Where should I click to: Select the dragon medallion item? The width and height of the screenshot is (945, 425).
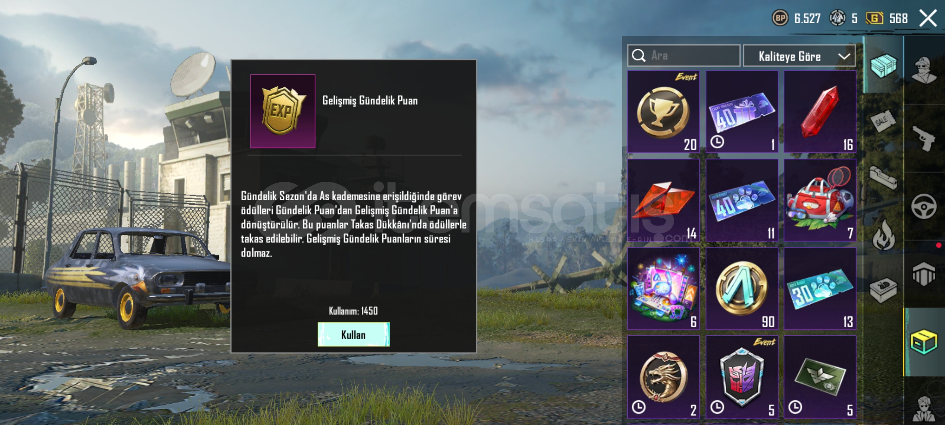(x=663, y=377)
